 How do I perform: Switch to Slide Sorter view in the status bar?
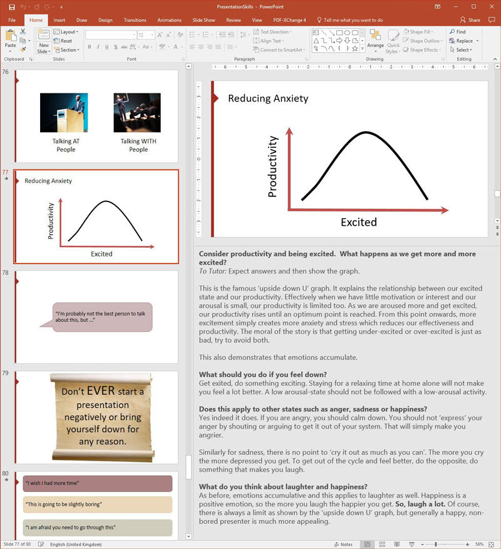point(382,544)
